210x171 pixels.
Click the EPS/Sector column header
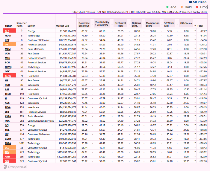pos(186,23)
